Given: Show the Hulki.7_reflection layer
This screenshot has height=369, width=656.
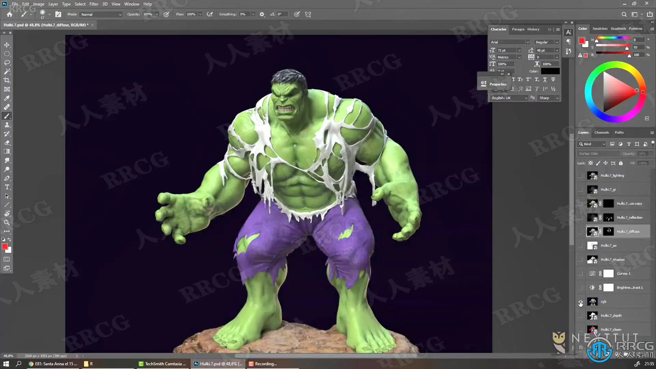Looking at the screenshot, I should pyautogui.click(x=580, y=218).
